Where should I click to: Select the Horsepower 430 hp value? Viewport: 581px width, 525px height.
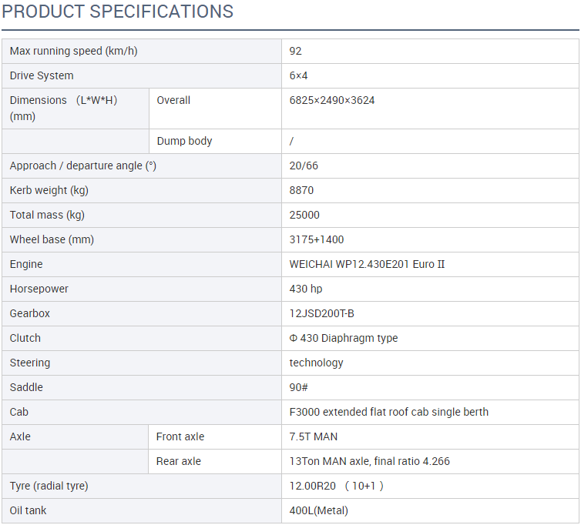[306, 289]
